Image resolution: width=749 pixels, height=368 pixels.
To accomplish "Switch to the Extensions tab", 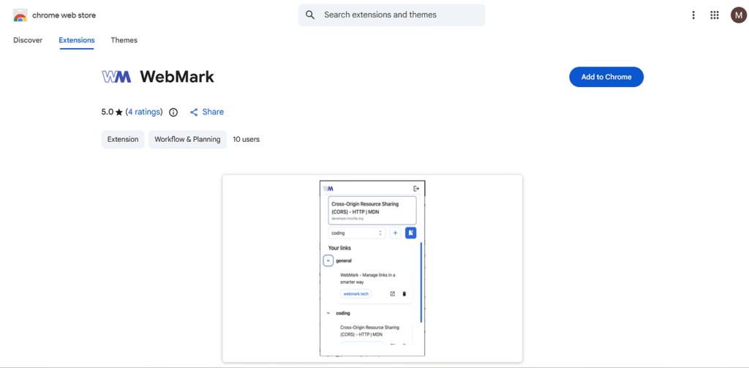I will (x=77, y=40).
